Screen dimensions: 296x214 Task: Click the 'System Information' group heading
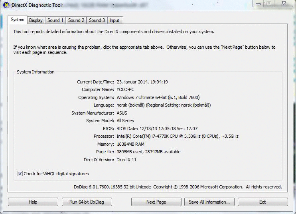[36, 72]
